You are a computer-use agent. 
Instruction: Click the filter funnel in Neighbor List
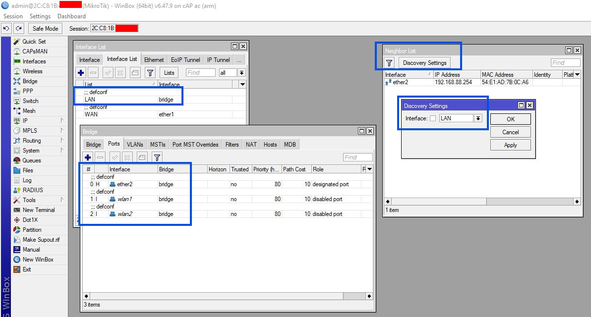[389, 63]
